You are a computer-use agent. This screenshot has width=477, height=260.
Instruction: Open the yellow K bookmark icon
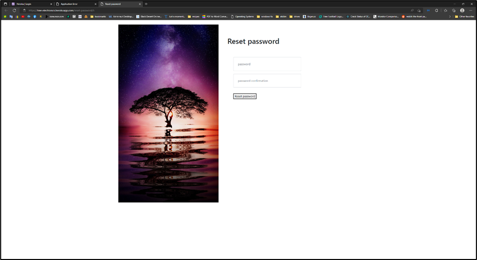pos(40,17)
